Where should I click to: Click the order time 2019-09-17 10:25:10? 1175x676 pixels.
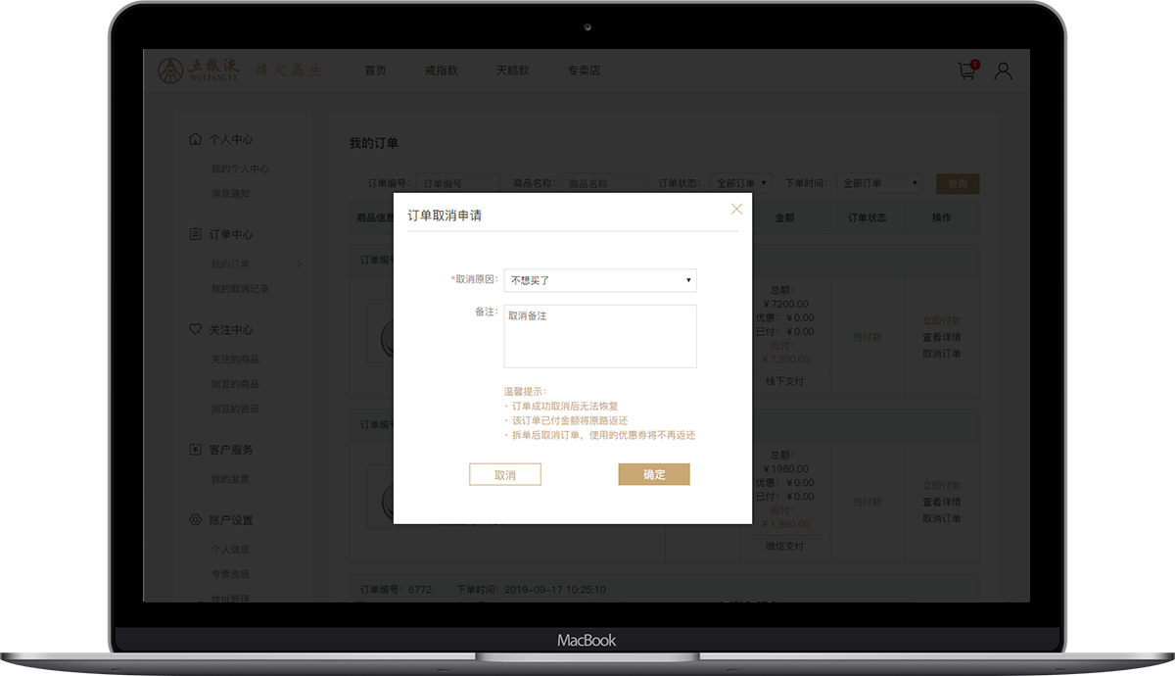(x=555, y=590)
